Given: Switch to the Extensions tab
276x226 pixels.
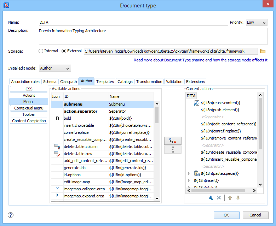Looking at the screenshot, I should tap(195, 82).
